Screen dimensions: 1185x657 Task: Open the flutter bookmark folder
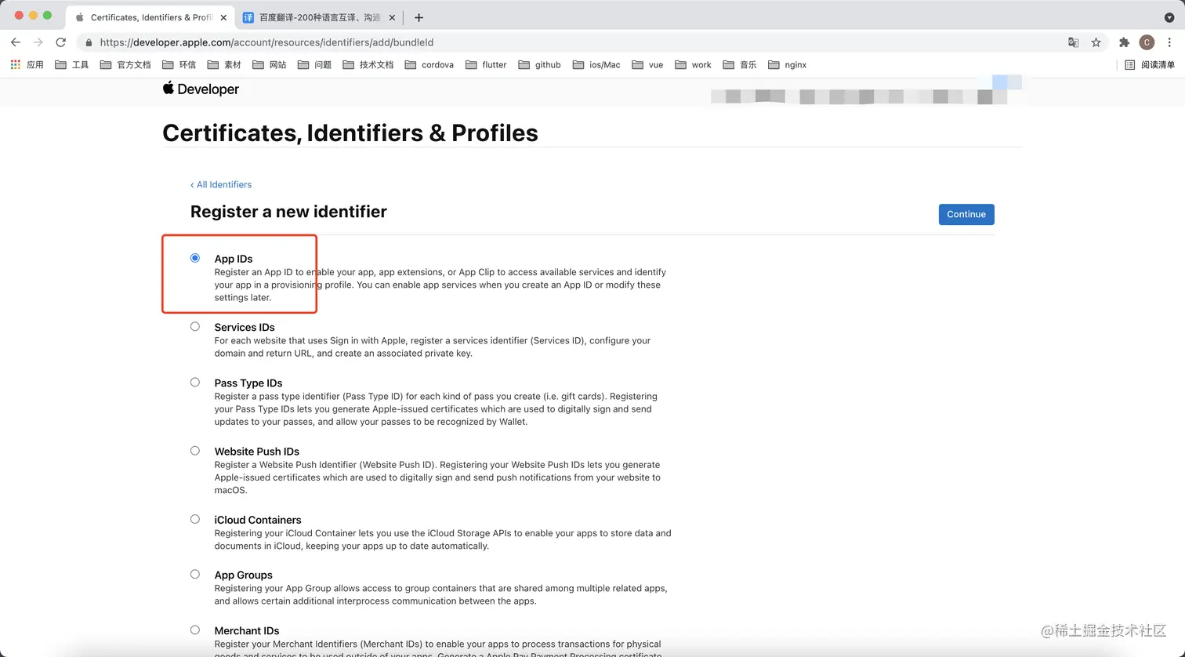coord(486,65)
